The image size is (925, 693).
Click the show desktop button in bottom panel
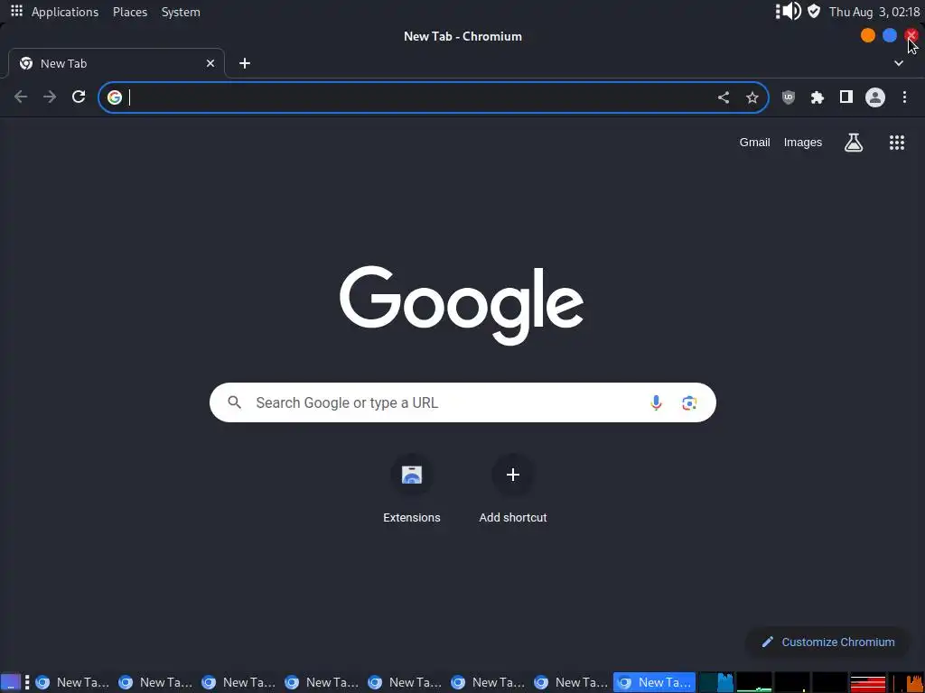coord(11,682)
